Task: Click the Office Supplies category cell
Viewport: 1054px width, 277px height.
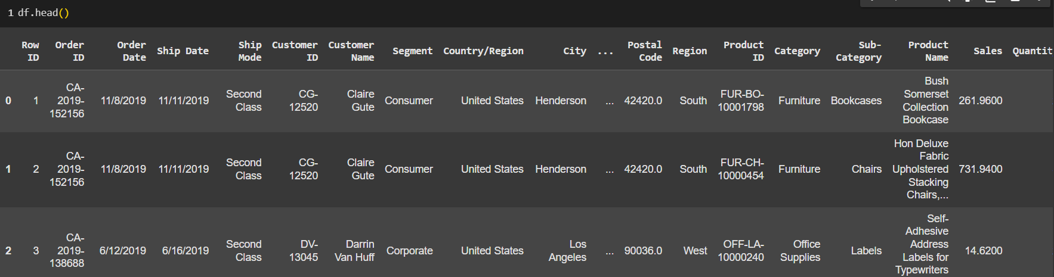Action: coord(800,251)
